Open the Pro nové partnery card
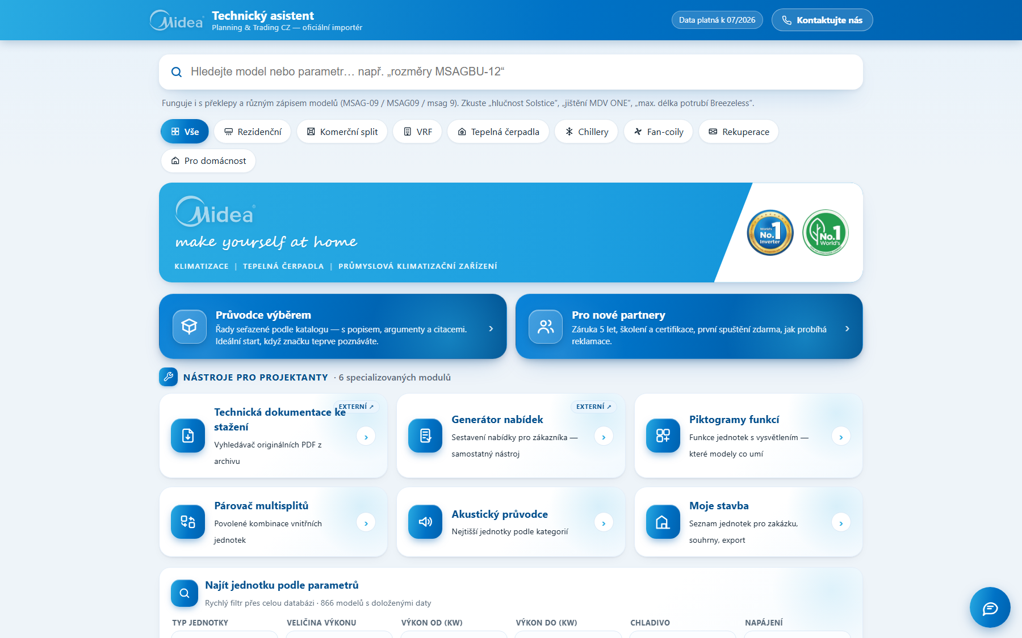Viewport: 1022px width, 638px height. (x=689, y=326)
